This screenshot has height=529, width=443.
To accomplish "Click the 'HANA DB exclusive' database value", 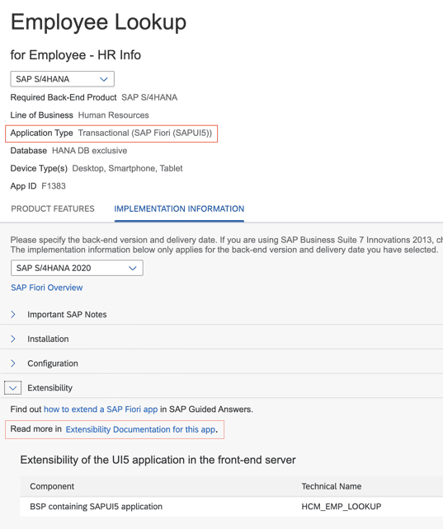I will (89, 151).
